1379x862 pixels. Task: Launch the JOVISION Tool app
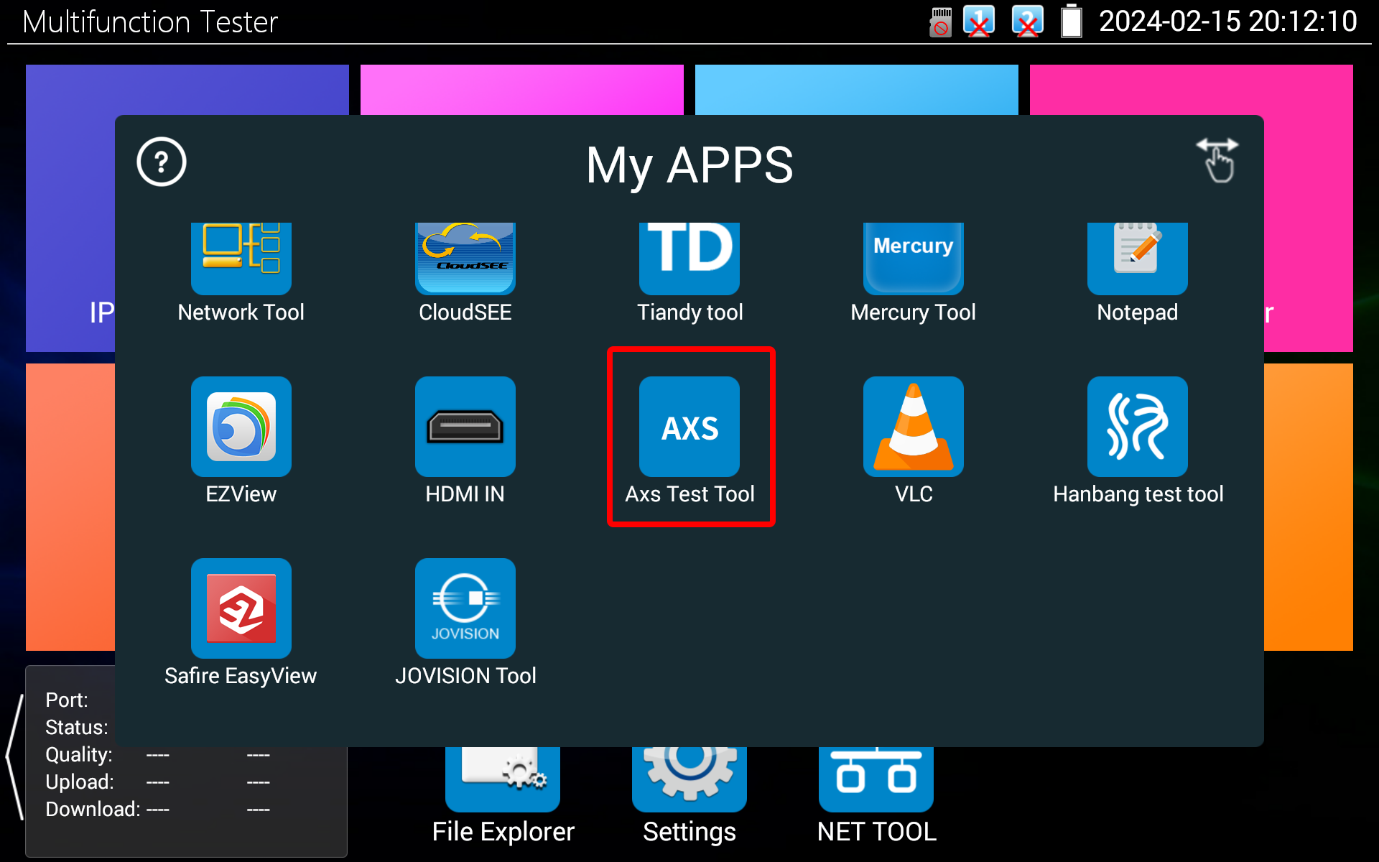tap(465, 609)
